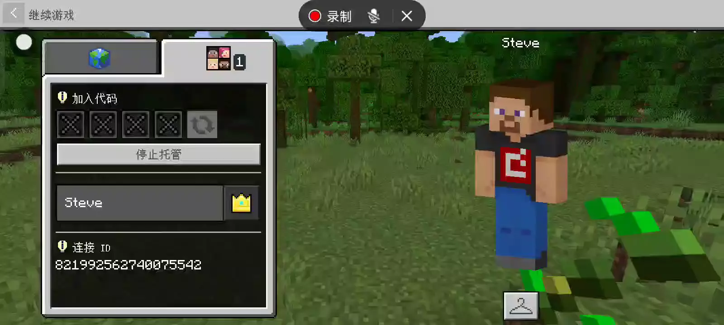Image resolution: width=724 pixels, height=325 pixels.
Task: Click the lightbulb hint beside 加入代码
Action: pos(62,97)
